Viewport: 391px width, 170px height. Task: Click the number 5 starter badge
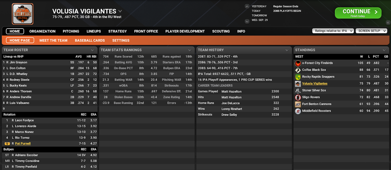[x=7, y=144]
